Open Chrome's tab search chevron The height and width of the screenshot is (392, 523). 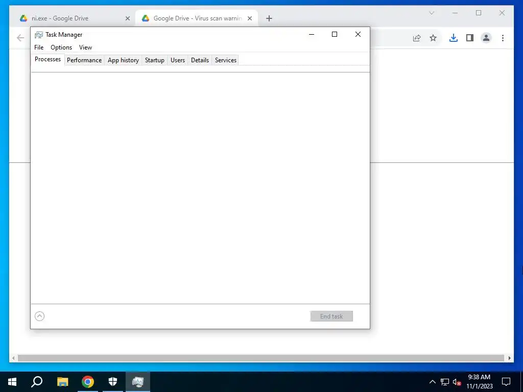pos(432,13)
